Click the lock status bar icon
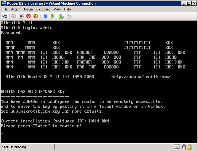Screen dimensions: 198x151 [190, 147]
